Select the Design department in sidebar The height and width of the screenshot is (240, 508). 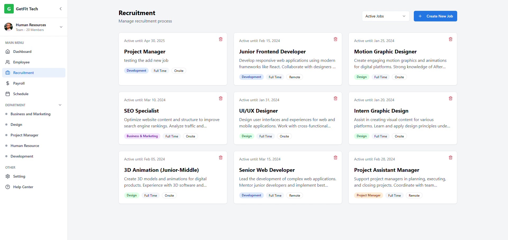(x=17, y=124)
